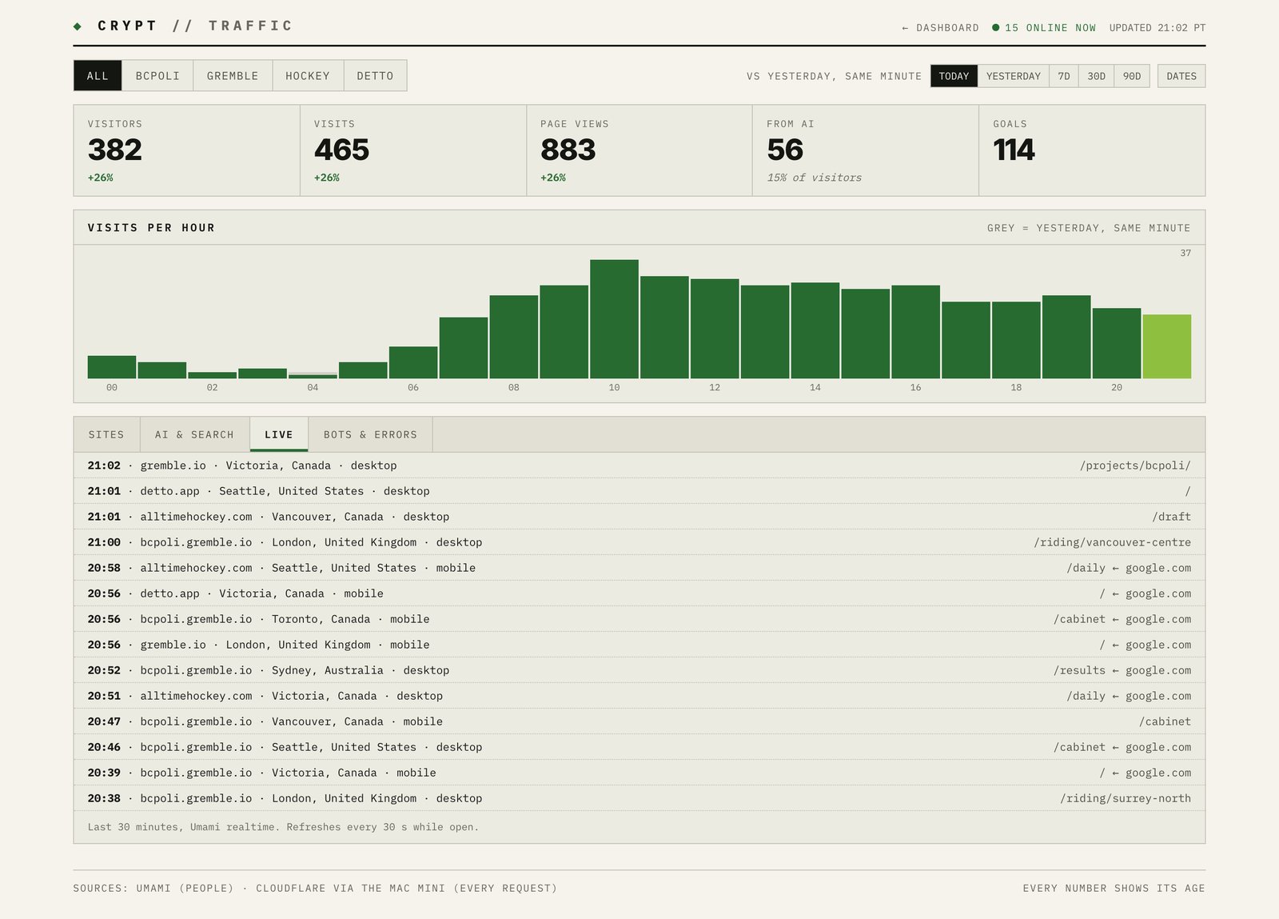Filter traffic to GREMBLE
1279x919 pixels.
click(x=233, y=76)
